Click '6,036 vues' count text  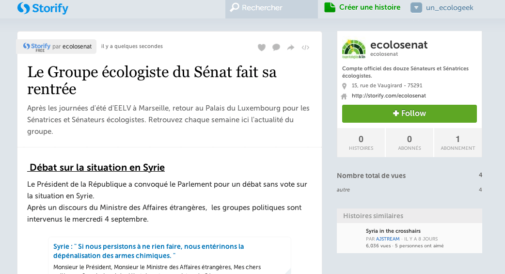coord(378,246)
